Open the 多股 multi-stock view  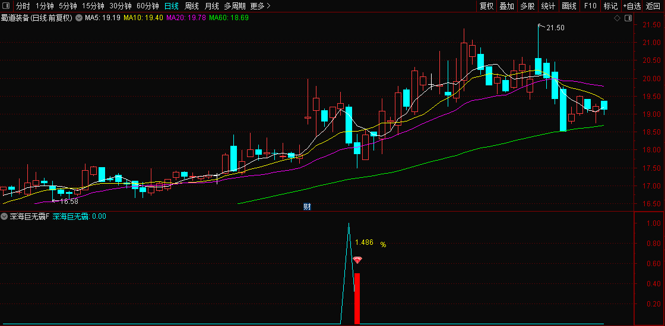pyautogui.click(x=528, y=6)
